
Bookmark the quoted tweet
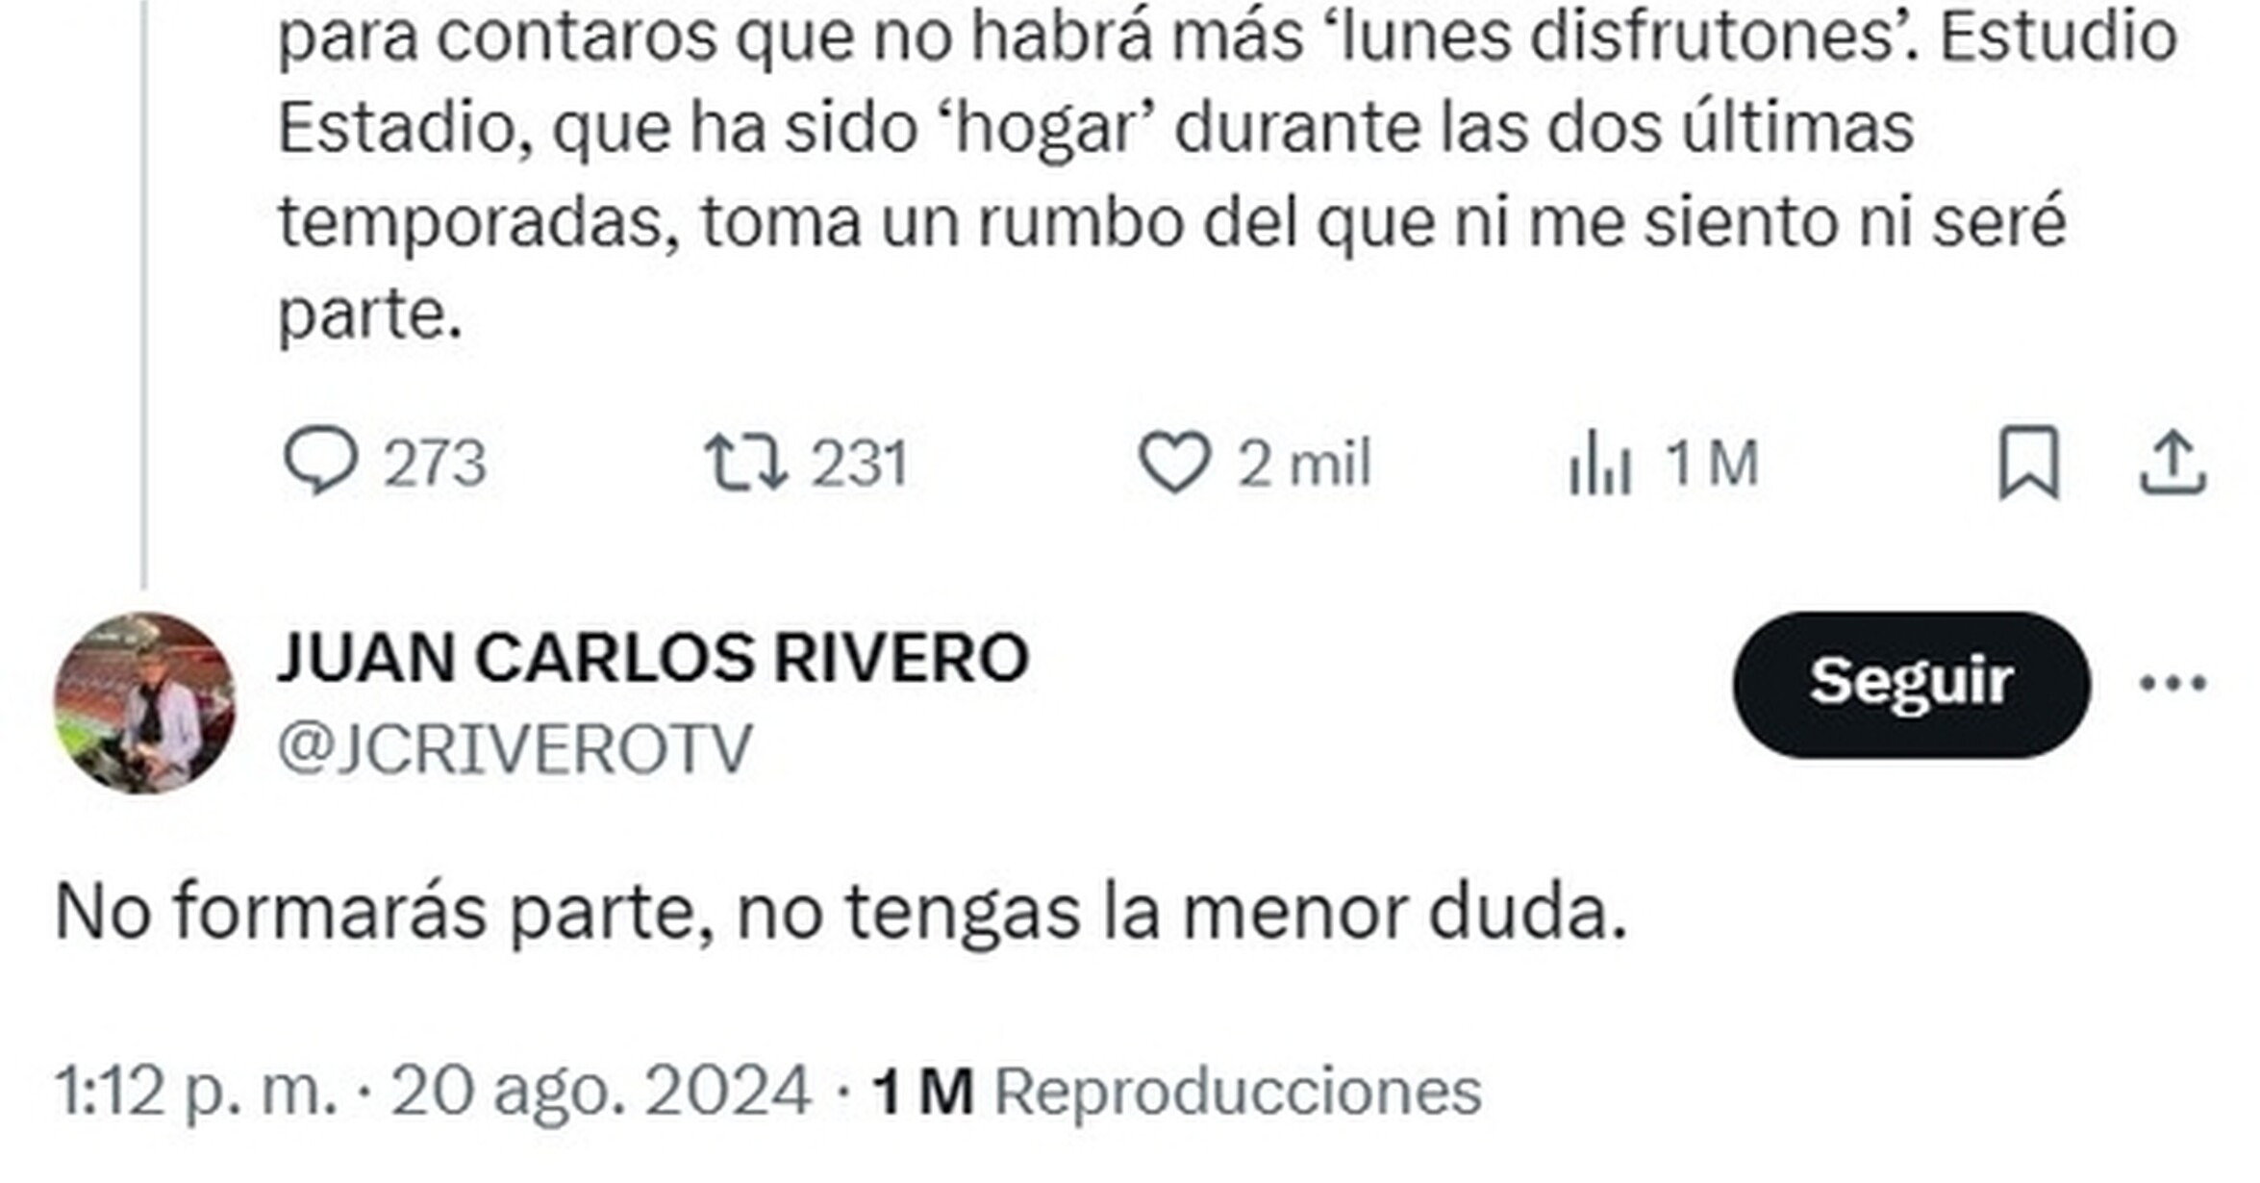tap(2029, 463)
